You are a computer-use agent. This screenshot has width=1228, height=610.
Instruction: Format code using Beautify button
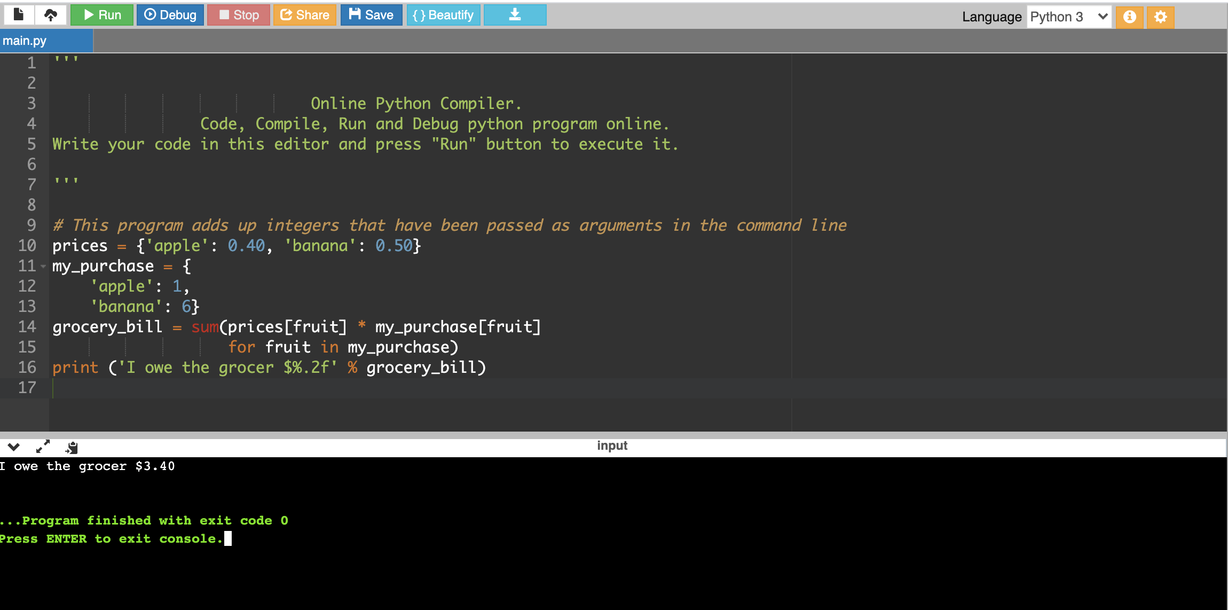443,15
